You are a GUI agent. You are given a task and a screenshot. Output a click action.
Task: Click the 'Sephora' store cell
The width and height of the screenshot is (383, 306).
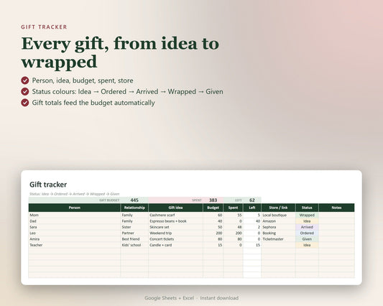click(278, 227)
